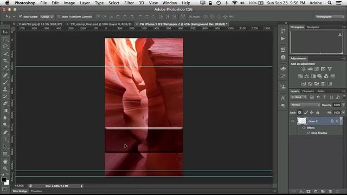Open the Image menu
The width and height of the screenshot is (347, 195).
click(x=69, y=3)
